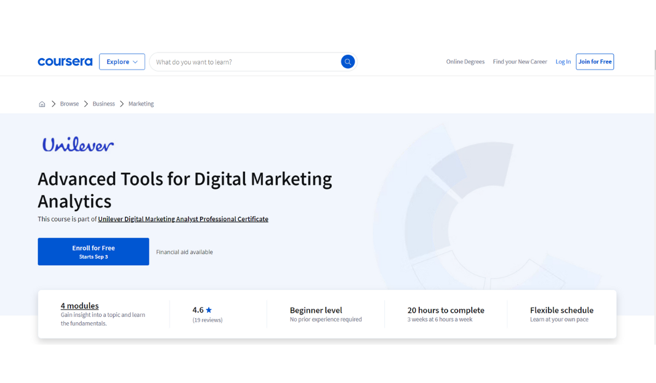Open the Online Degrees link

click(x=465, y=62)
